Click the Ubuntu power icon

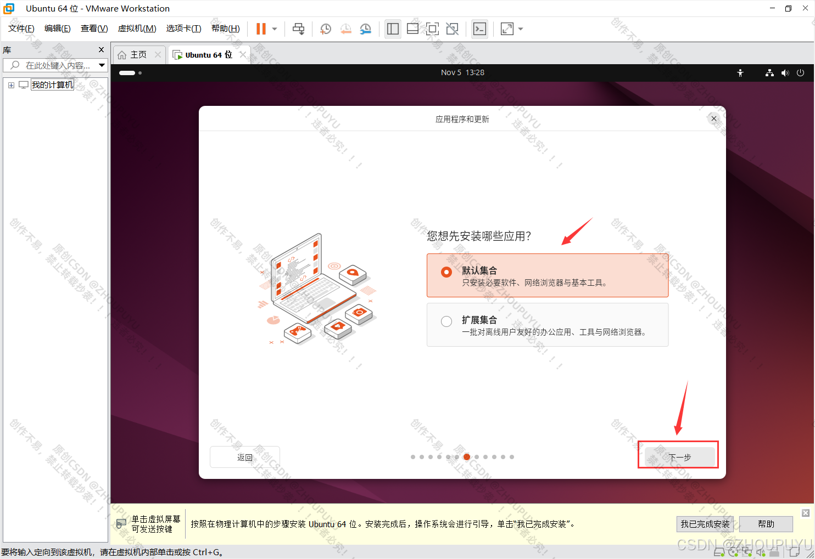point(800,72)
